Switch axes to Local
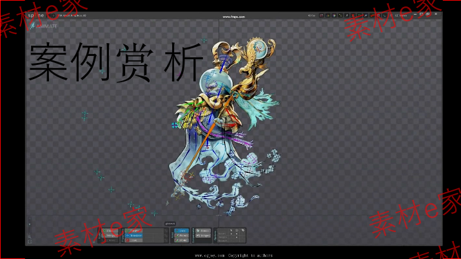The image size is (461, 259). [181, 231]
